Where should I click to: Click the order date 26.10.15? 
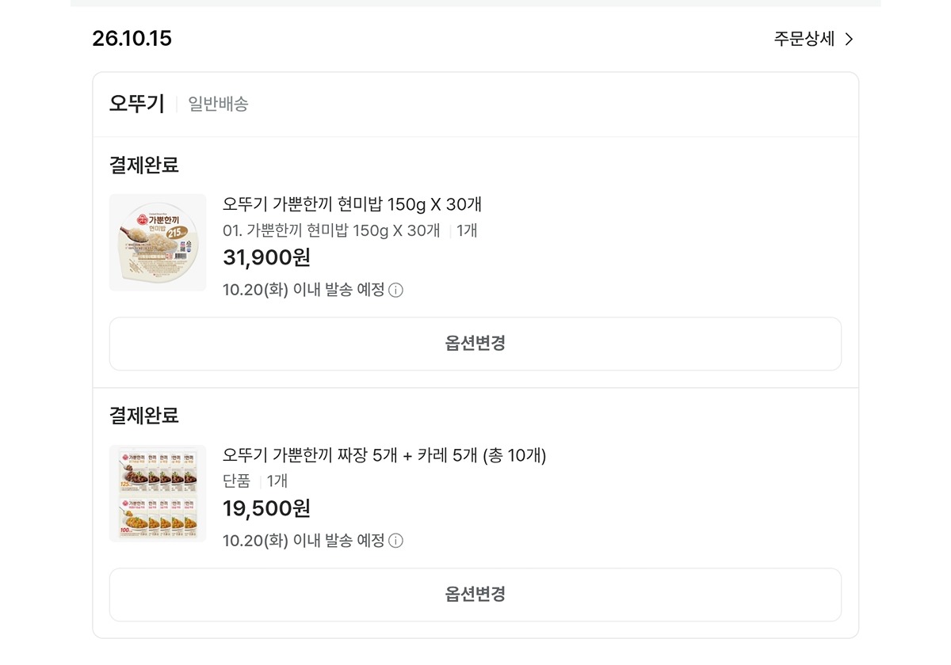(x=132, y=38)
